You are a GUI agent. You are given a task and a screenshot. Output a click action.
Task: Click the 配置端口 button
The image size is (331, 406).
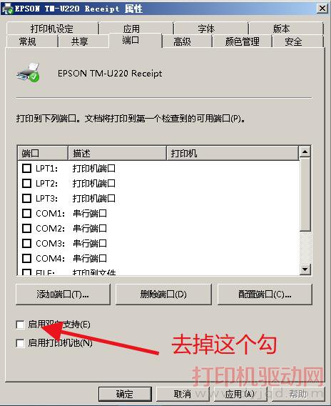coord(265,294)
